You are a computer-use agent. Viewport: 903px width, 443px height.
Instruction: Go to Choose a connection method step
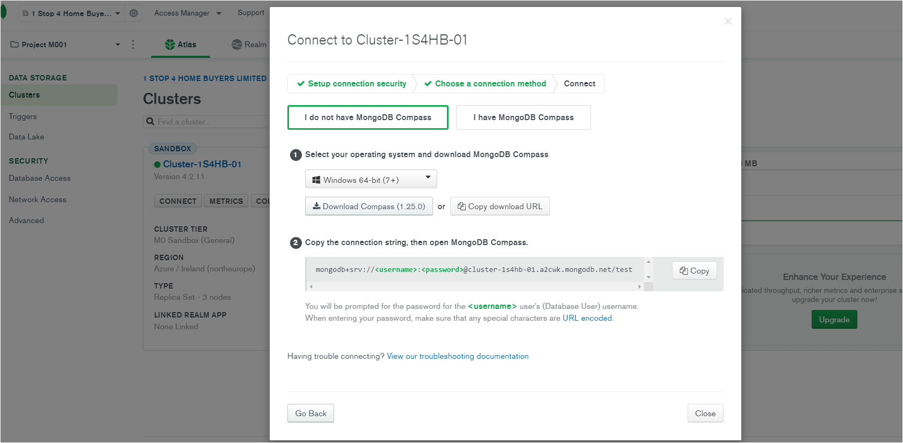point(485,84)
